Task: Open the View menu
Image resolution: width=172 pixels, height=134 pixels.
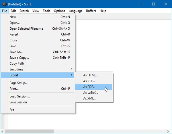Action: pos(36,11)
